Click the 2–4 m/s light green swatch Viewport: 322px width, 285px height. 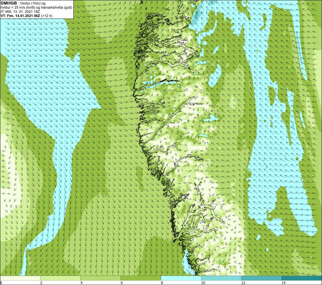61,278
